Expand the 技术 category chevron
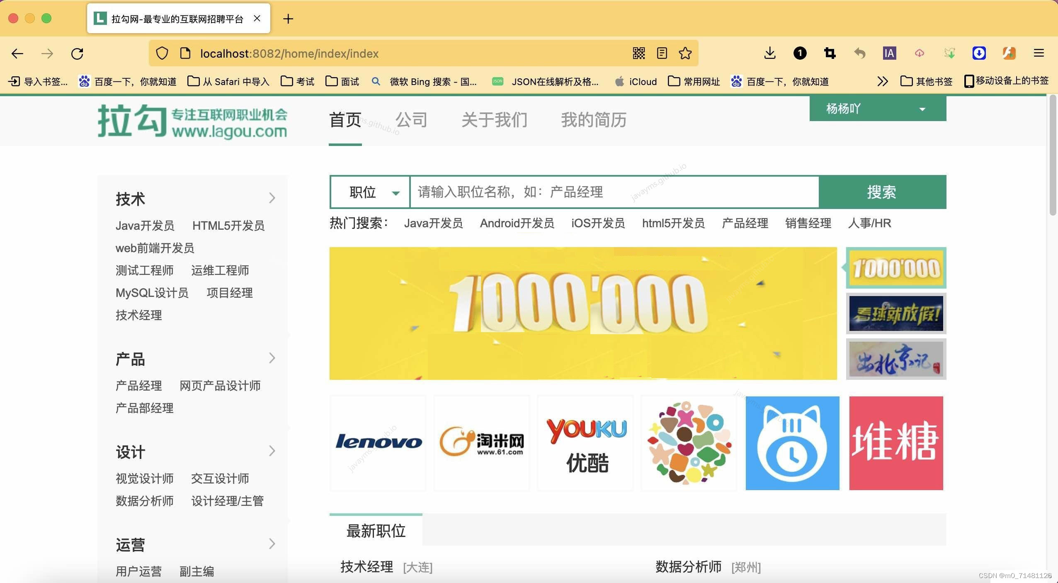 (272, 198)
